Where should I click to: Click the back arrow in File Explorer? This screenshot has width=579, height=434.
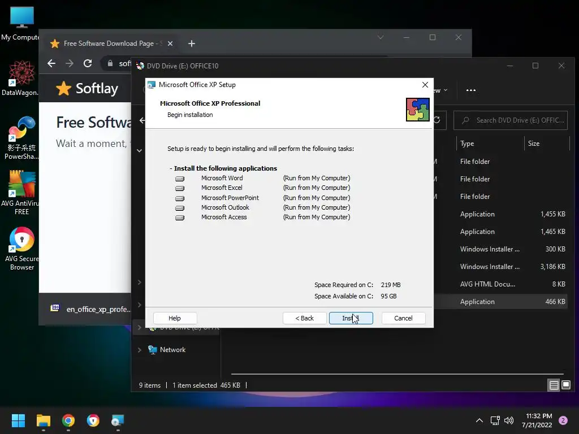click(142, 120)
